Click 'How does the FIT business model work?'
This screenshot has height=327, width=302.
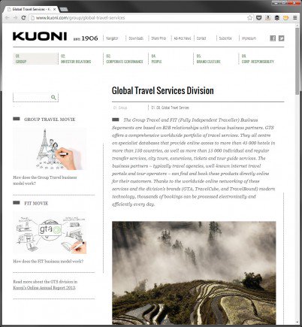click(x=48, y=262)
